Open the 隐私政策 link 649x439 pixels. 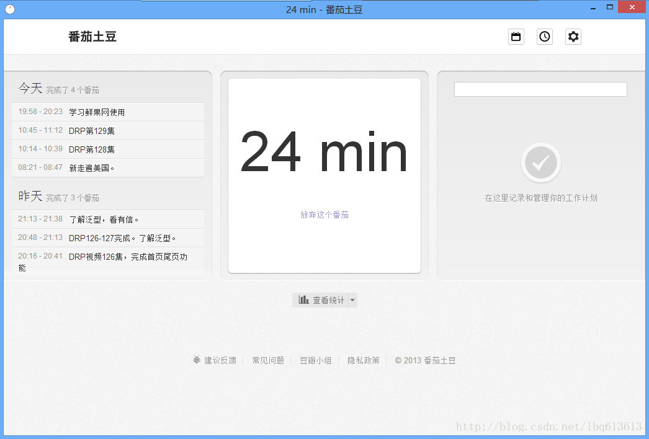364,360
